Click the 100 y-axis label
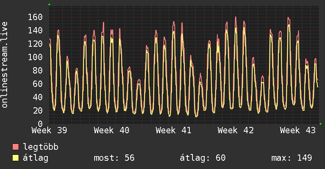 (x=35, y=57)
